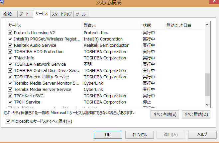
Task: Switch to the ツール tab
Action: coord(81,14)
